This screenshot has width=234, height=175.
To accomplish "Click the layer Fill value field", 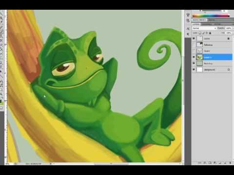I will [x=229, y=33].
